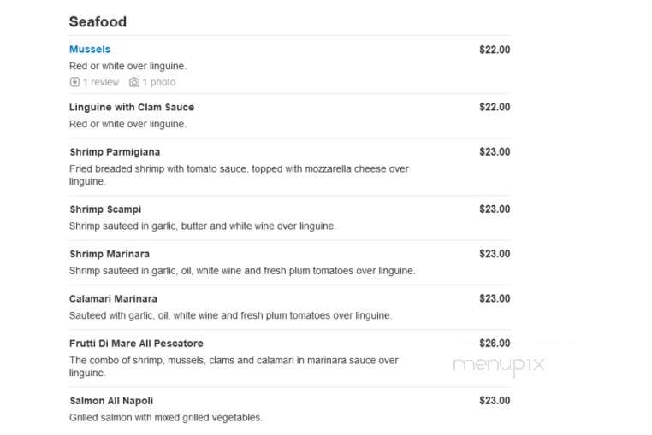This screenshot has height=435, width=652.
Task: Click the review star icon under Mussels
Action: coord(74,82)
